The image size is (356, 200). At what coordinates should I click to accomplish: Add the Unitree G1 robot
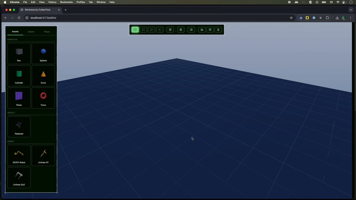click(43, 155)
